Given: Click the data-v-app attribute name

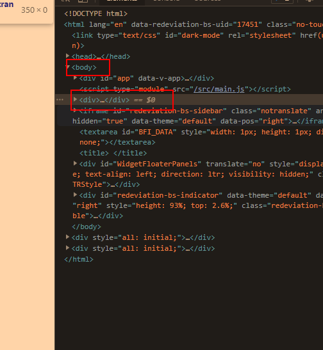Looking at the screenshot, I should click(160, 78).
